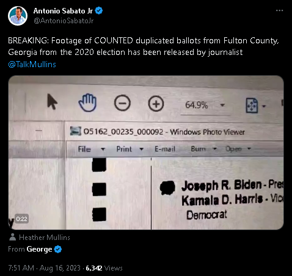The image size is (292, 276).
Task: Click the person icon beside Heather Mullins
Action: click(13, 237)
